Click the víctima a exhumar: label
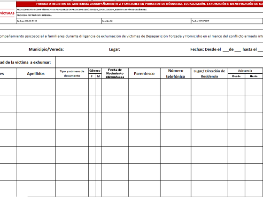This screenshot has width=263, height=197. point(25,62)
